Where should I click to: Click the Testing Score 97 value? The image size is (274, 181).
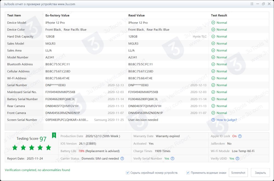click(x=43, y=139)
